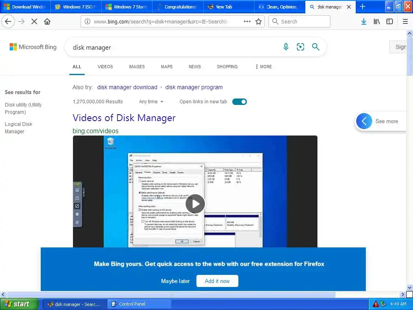Switch to Download Windows browser tab
Screen dimensions: 413x310
click(x=25, y=7)
